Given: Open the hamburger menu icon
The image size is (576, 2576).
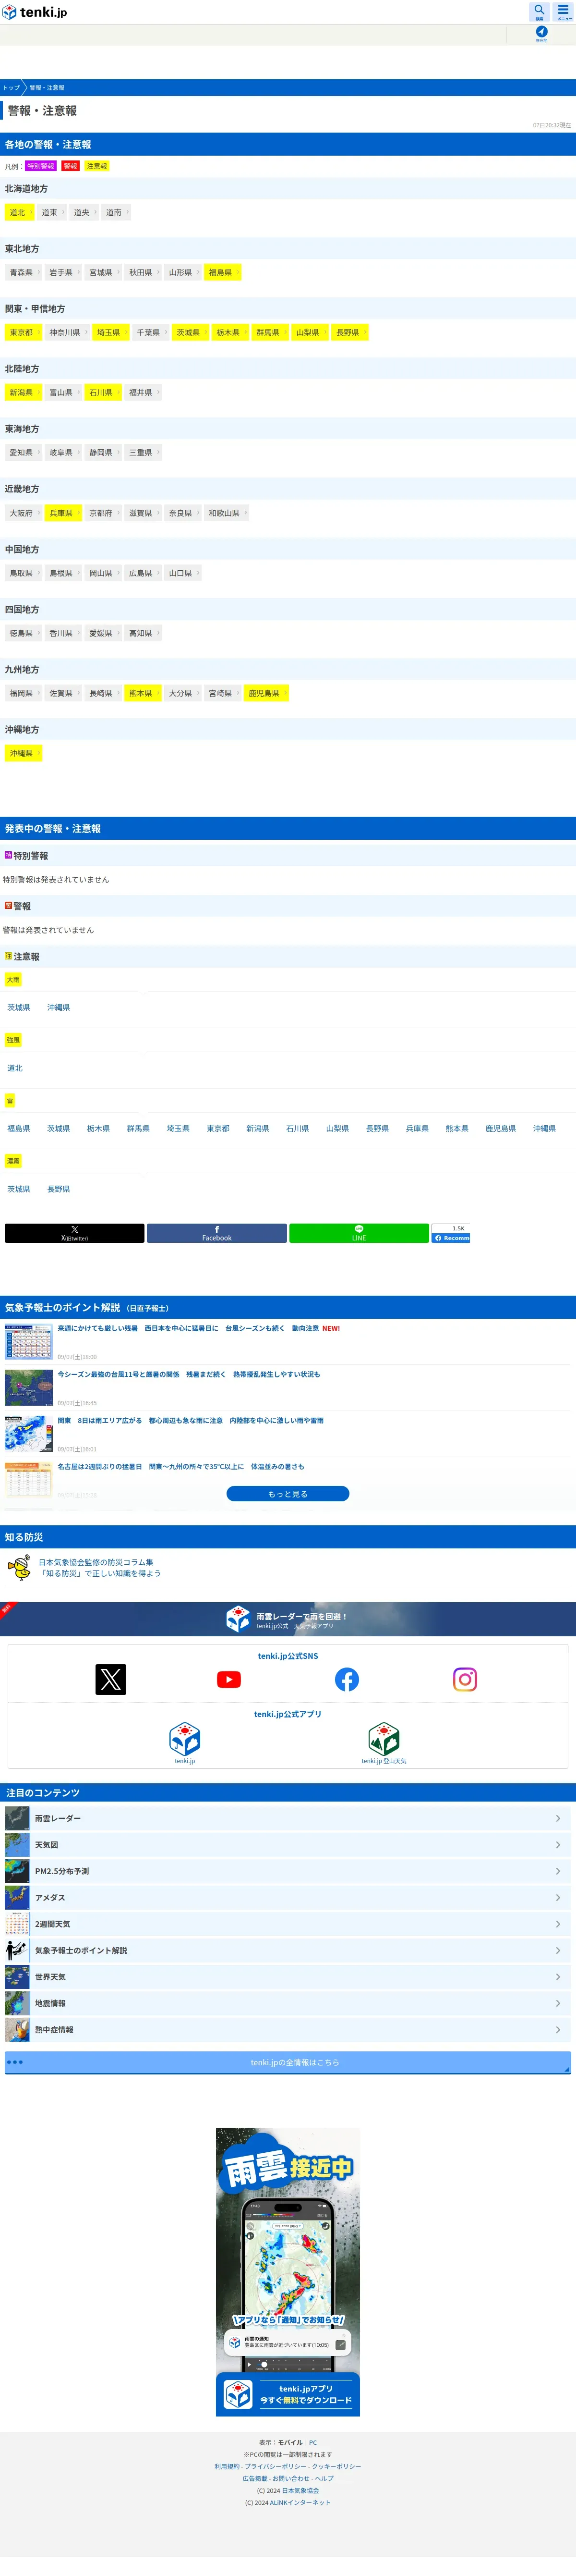Looking at the screenshot, I should click(564, 12).
